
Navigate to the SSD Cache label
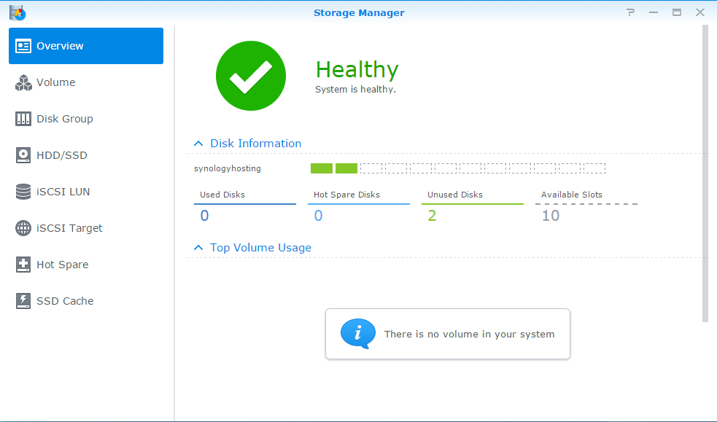[x=65, y=301]
